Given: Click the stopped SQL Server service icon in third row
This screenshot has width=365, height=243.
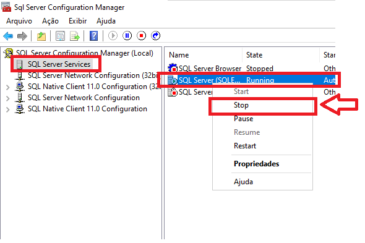Looking at the screenshot, I should [x=173, y=92].
